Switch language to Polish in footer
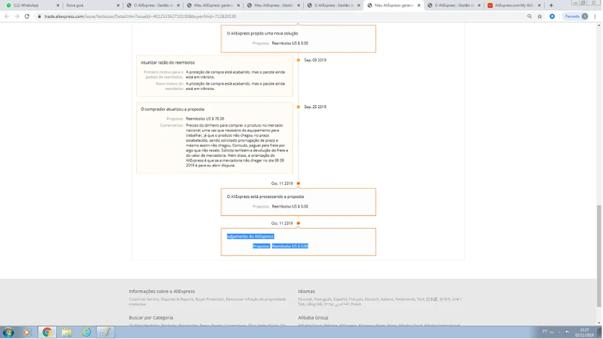 356,305
